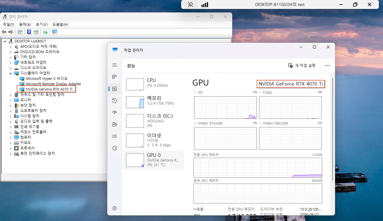The width and height of the screenshot is (383, 221).
Task: Open Details list icon in Task Manager sidebar
Action: (x=114, y=136)
